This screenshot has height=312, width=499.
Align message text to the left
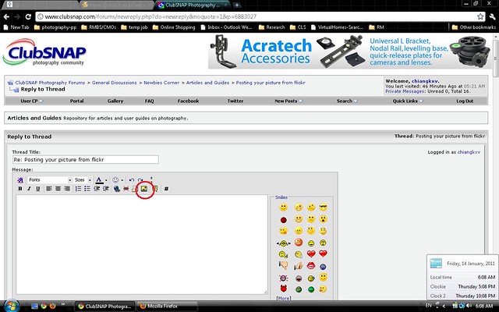point(48,189)
